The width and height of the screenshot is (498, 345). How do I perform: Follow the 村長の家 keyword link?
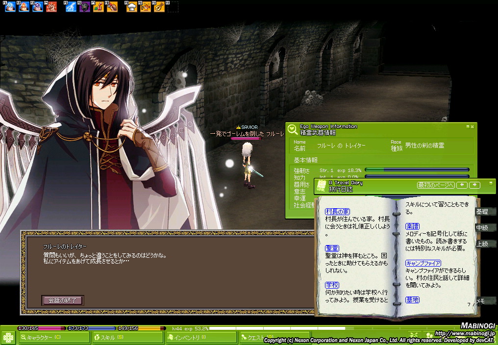click(x=337, y=212)
